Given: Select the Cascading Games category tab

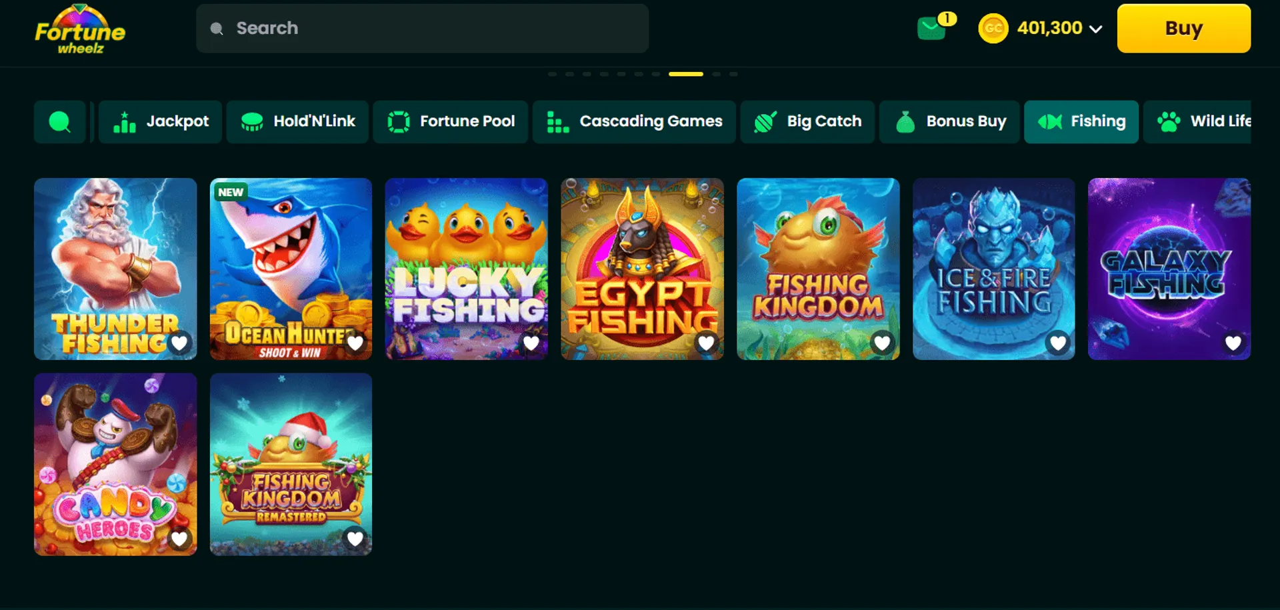Looking at the screenshot, I should (x=634, y=121).
